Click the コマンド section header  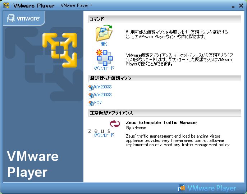165,19
